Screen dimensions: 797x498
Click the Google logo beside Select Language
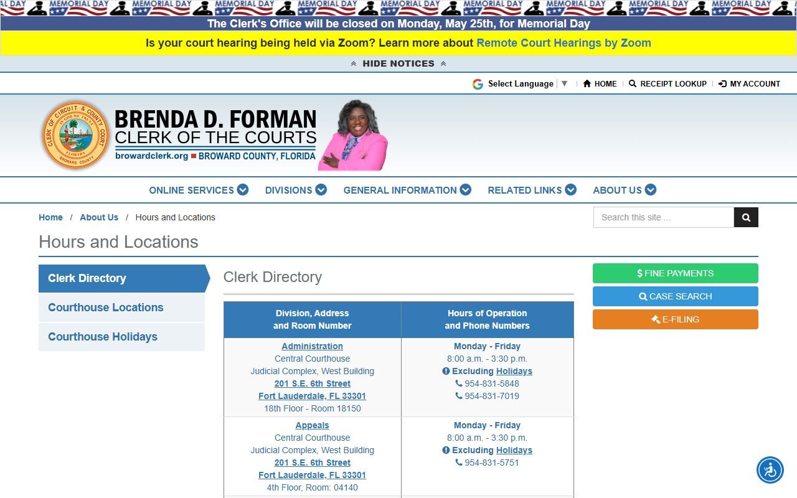pos(478,84)
